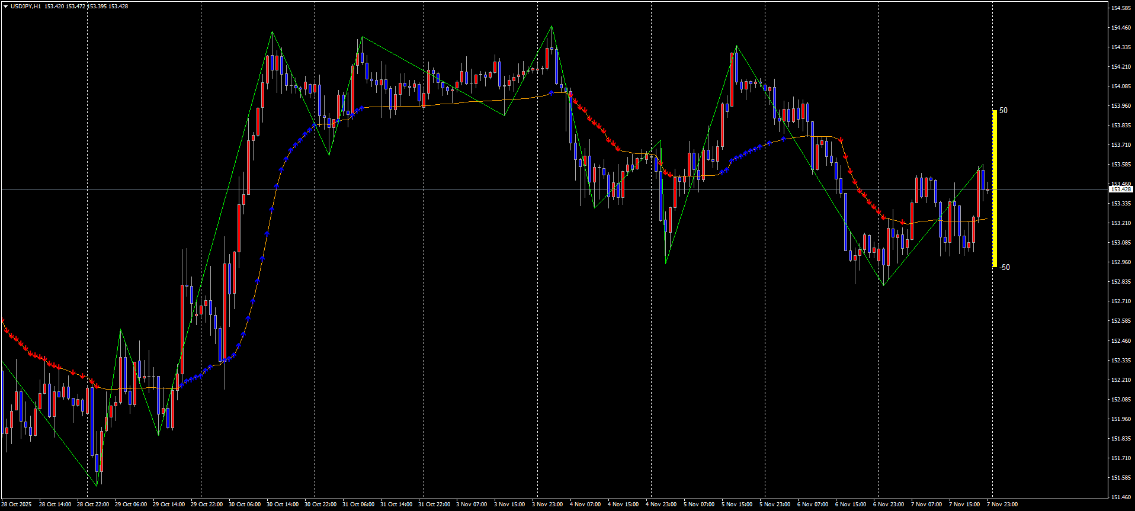
Task: Click the "29 Oct 22:00" time label
Action: coord(207,504)
